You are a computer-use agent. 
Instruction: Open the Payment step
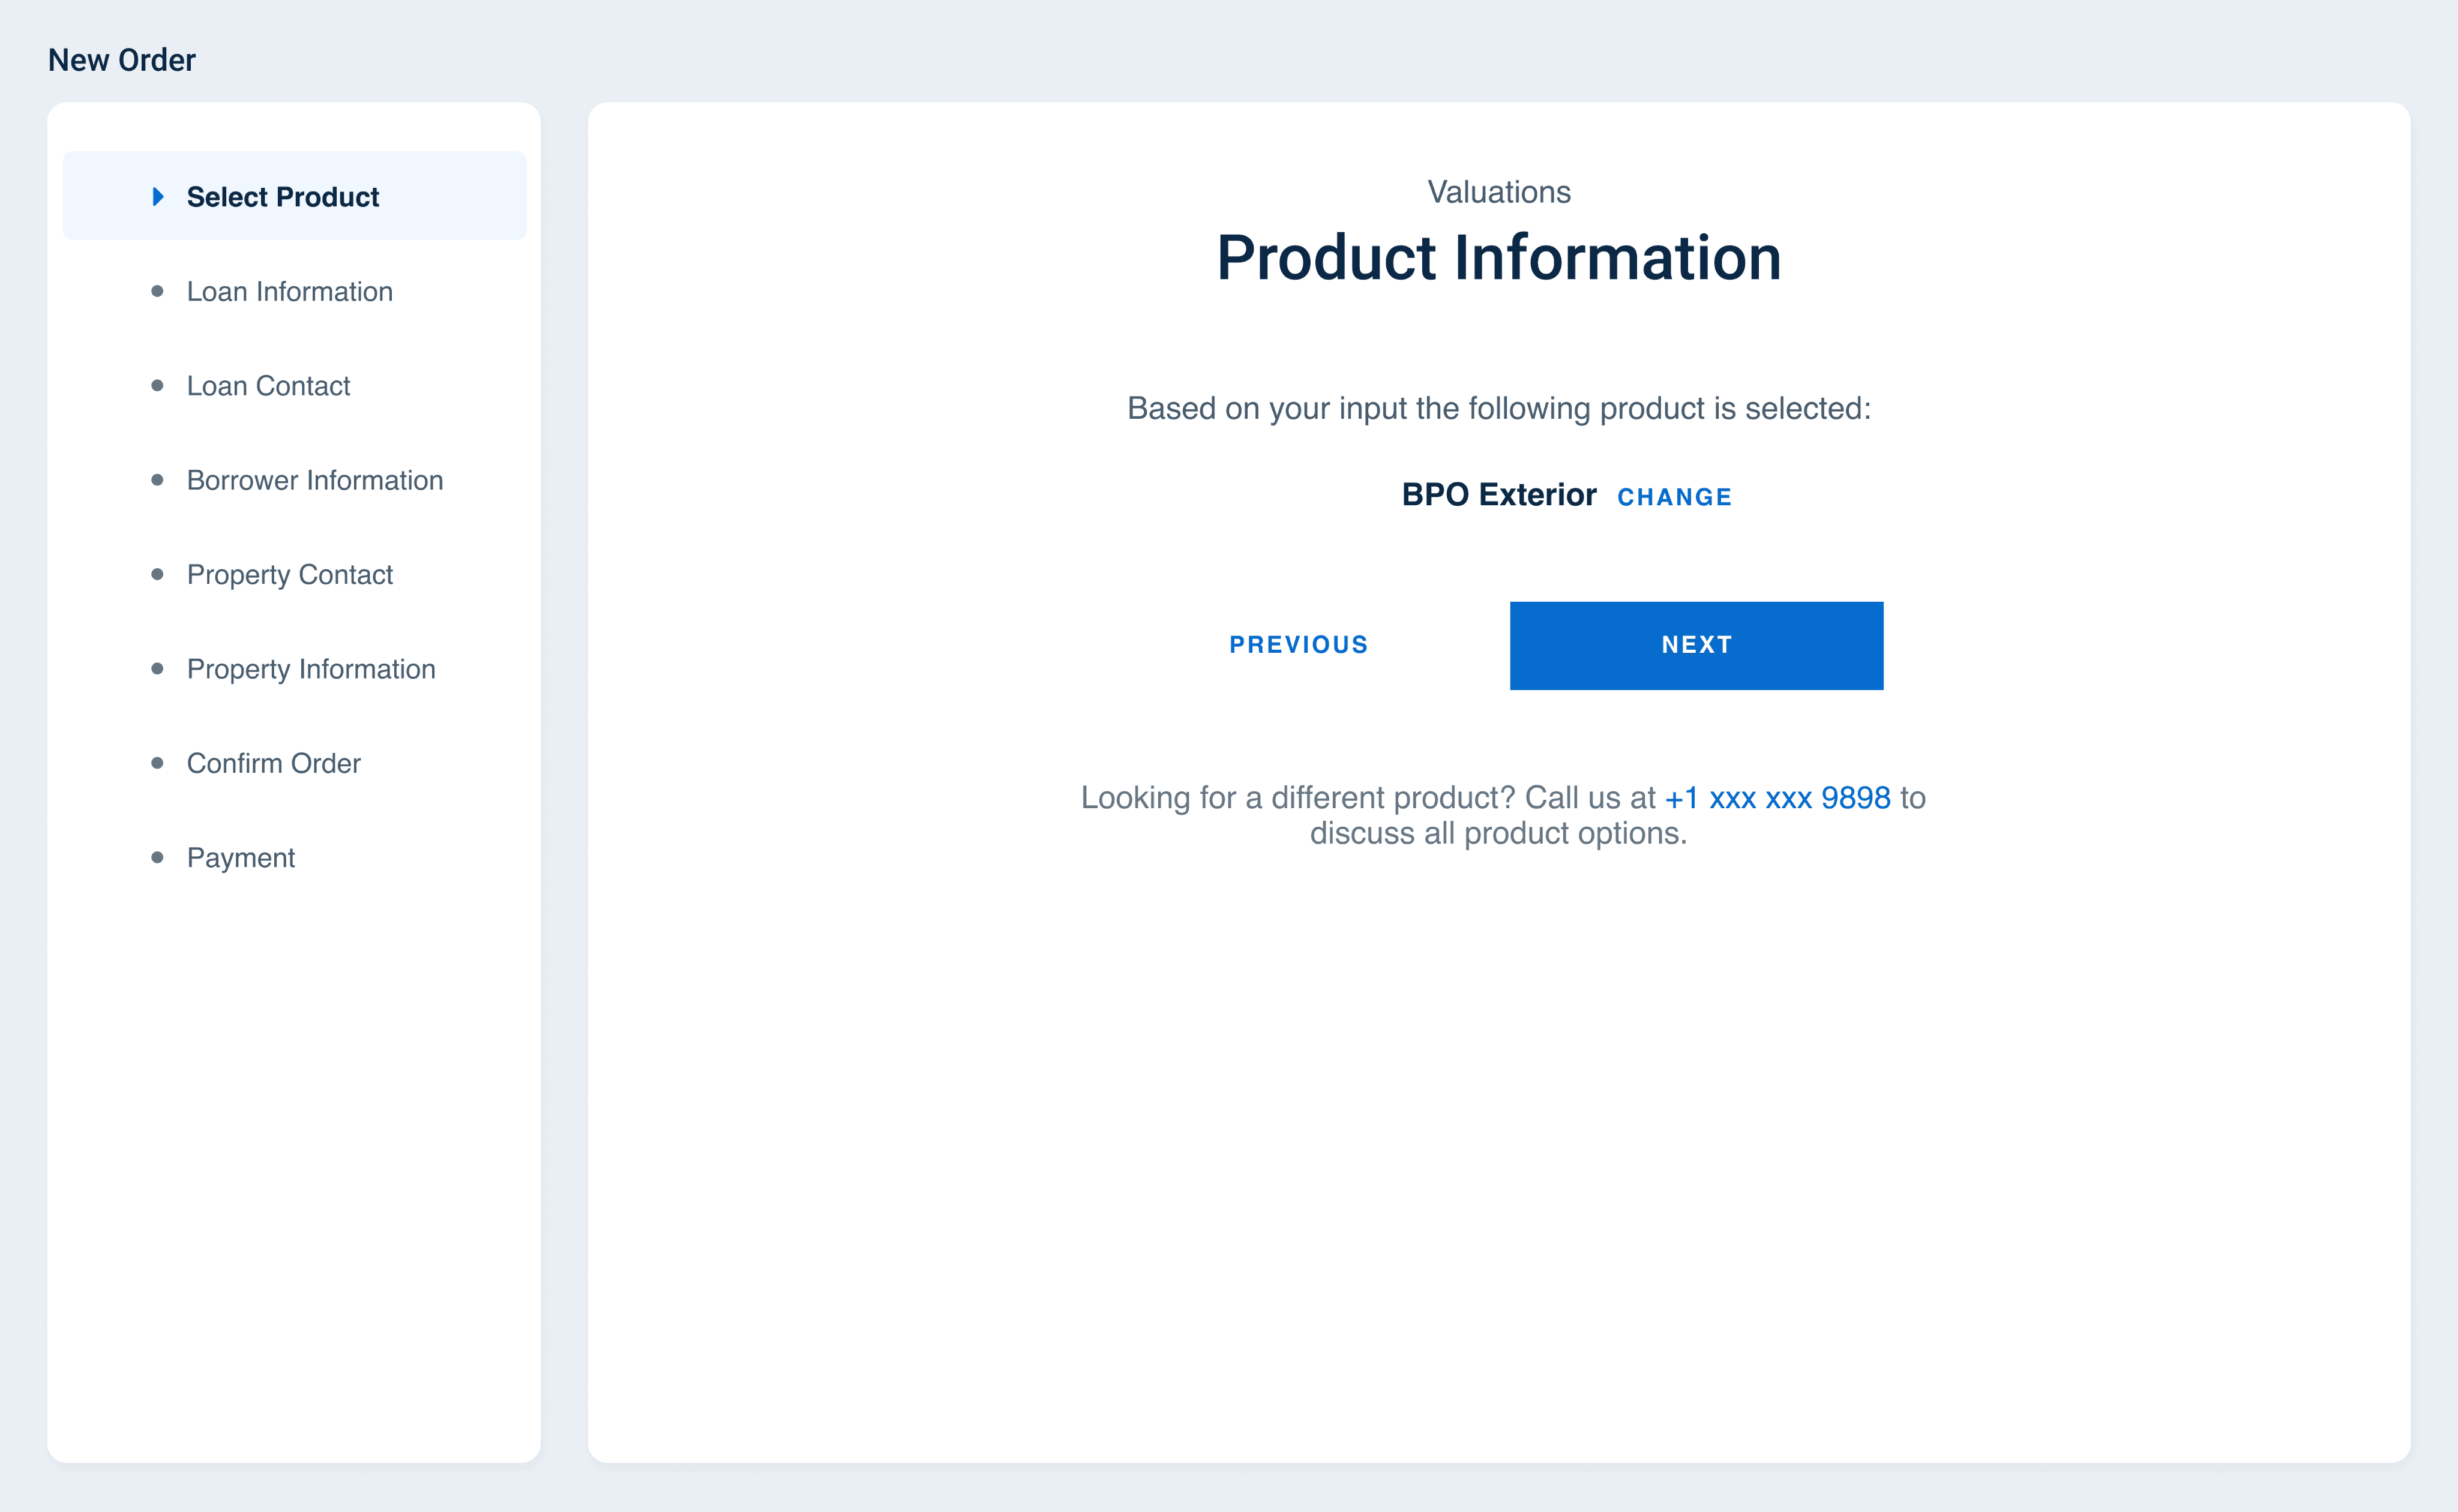pos(240,858)
